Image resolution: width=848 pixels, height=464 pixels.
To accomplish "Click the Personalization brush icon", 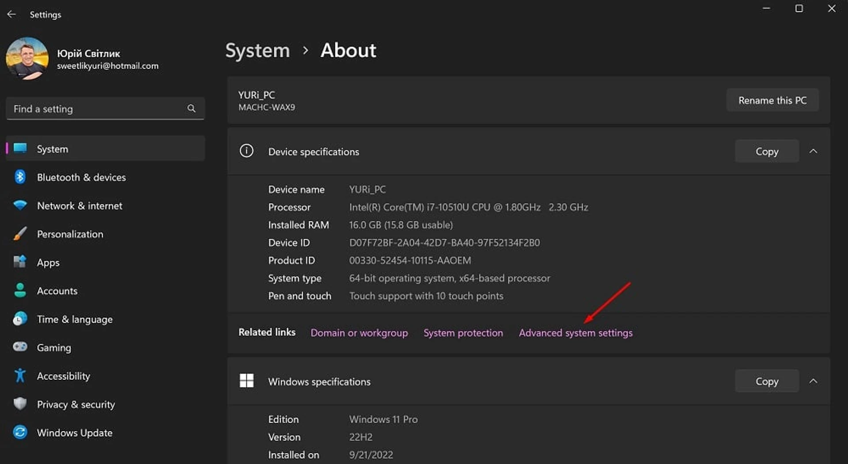I will pos(20,234).
